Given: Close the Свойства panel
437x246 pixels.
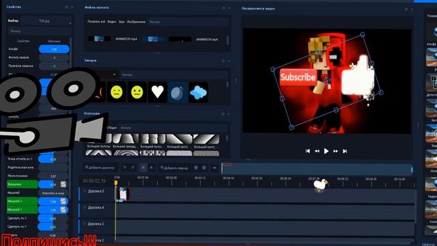Looking at the screenshot, I should (x=72, y=7).
